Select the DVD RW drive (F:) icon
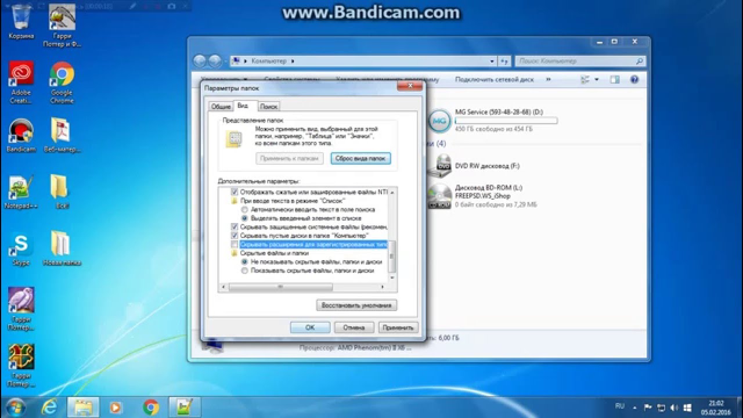The image size is (743, 418). coord(440,166)
